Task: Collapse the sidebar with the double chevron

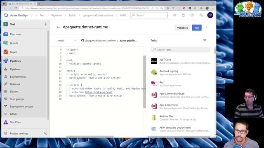Action: click(45, 133)
